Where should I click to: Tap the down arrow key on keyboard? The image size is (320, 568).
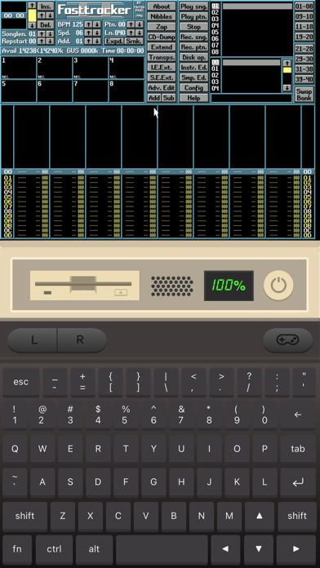pos(259,548)
